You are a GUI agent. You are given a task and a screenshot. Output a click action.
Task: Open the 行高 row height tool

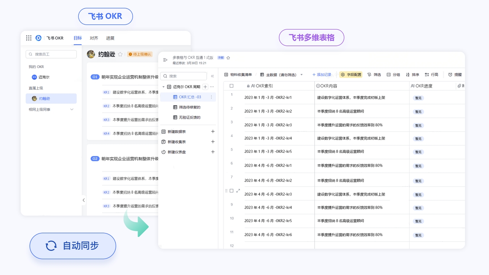(431, 75)
